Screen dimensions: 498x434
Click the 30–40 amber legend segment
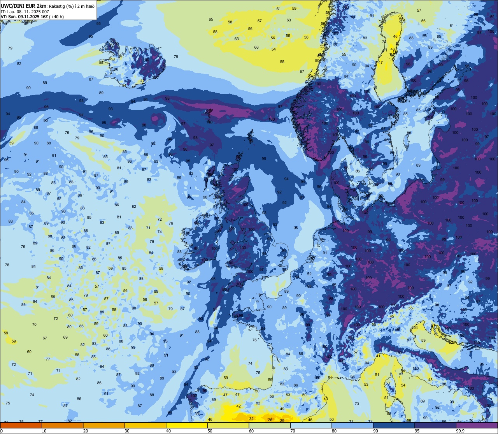click(x=145, y=425)
